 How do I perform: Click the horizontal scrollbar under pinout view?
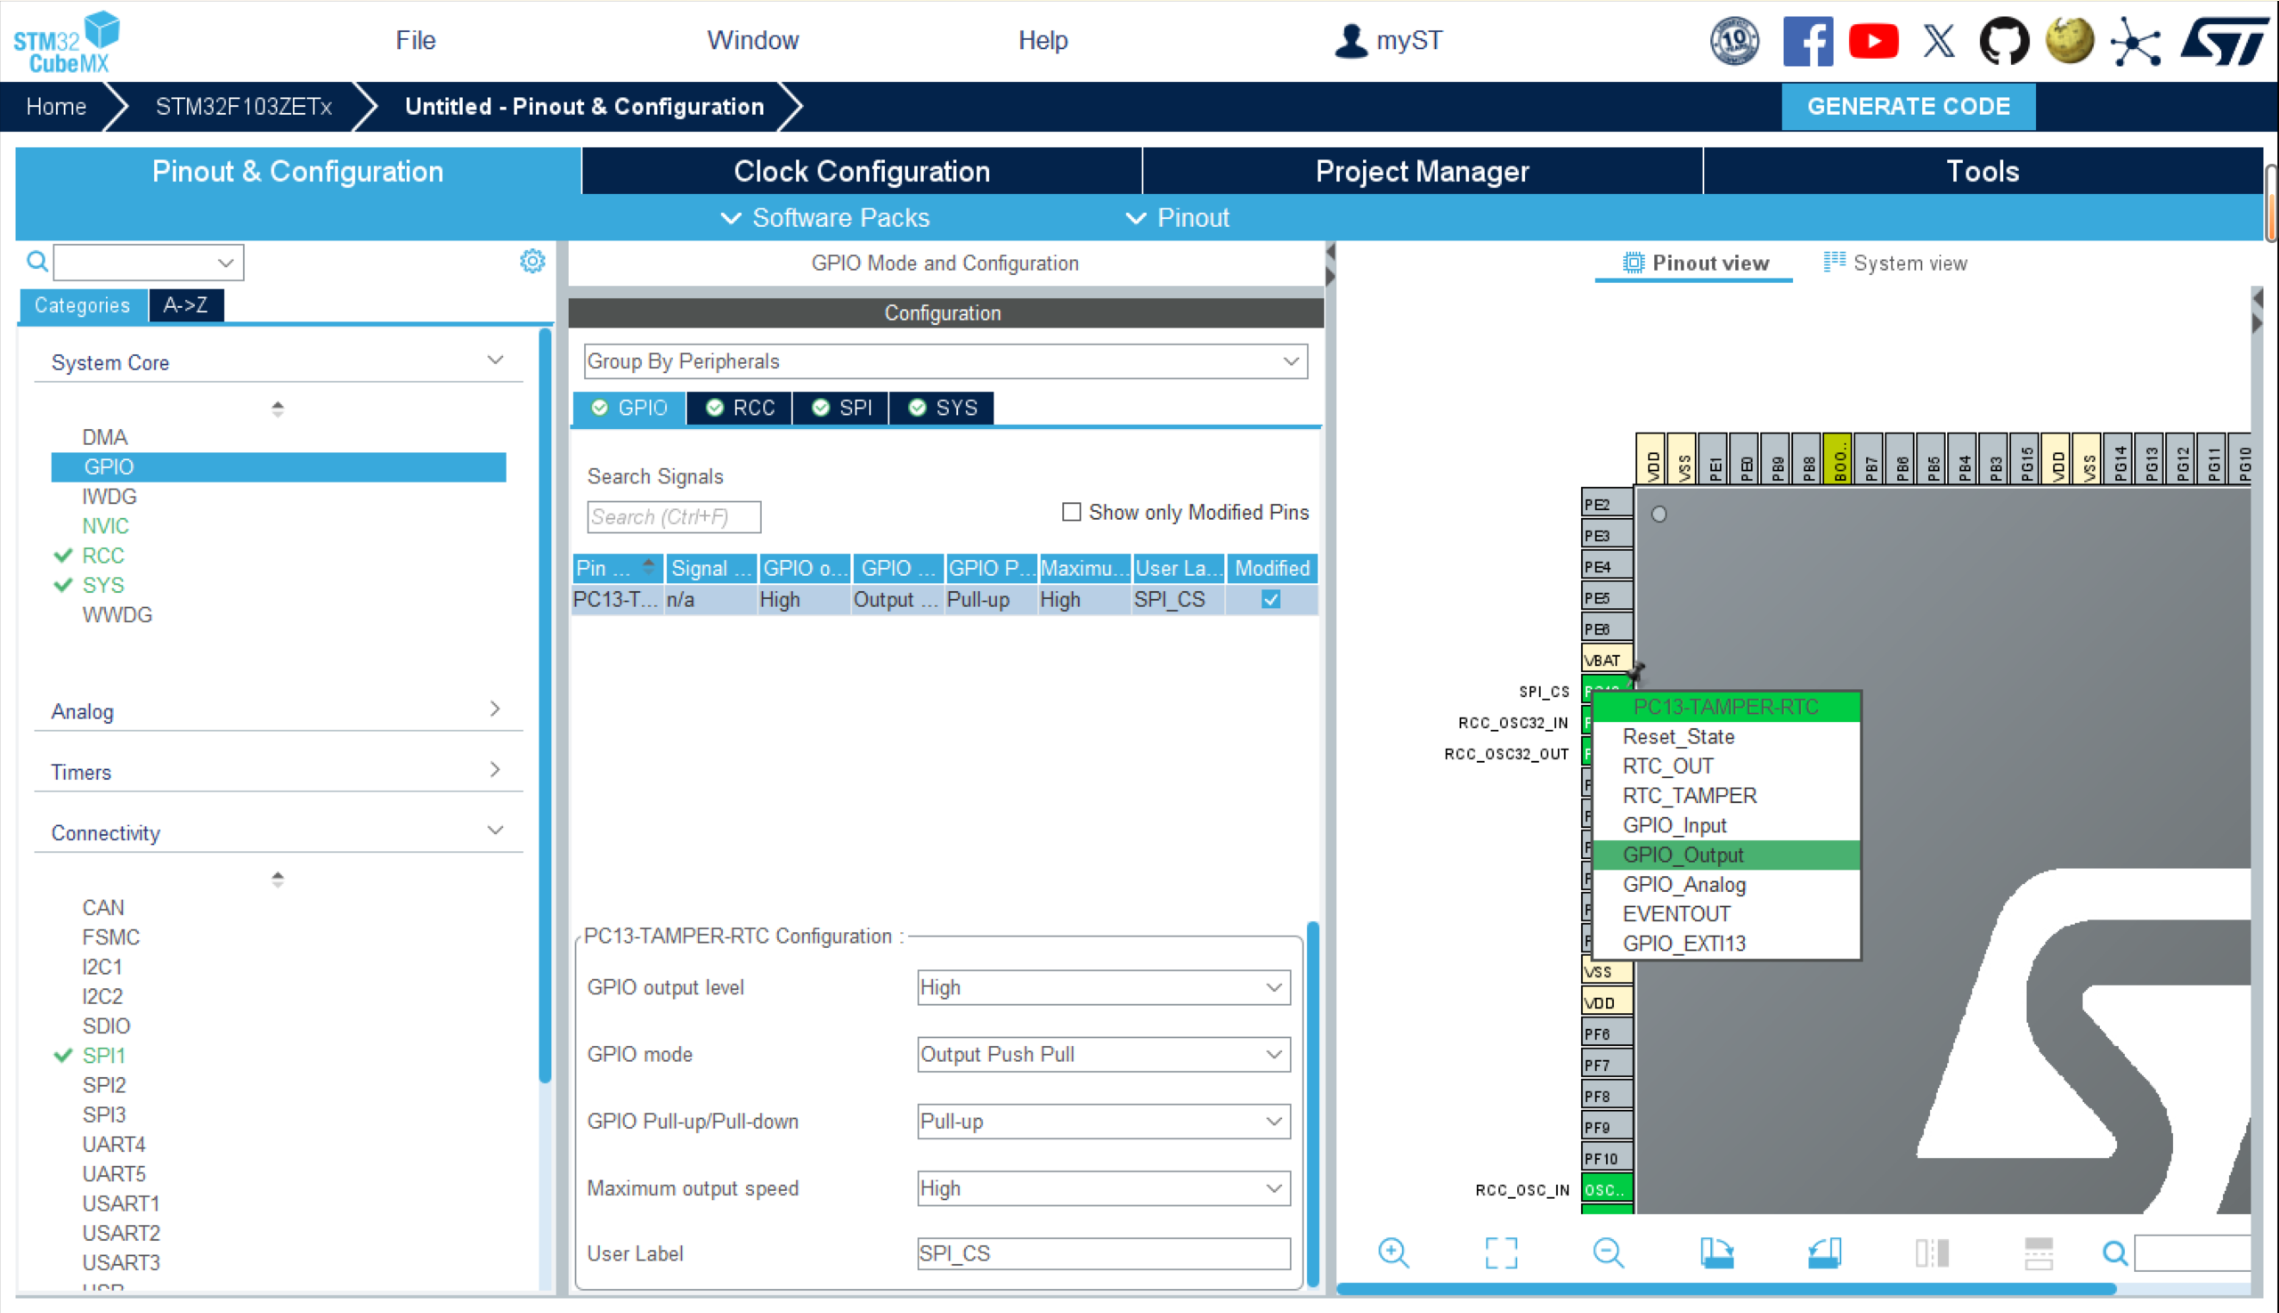point(1725,1289)
